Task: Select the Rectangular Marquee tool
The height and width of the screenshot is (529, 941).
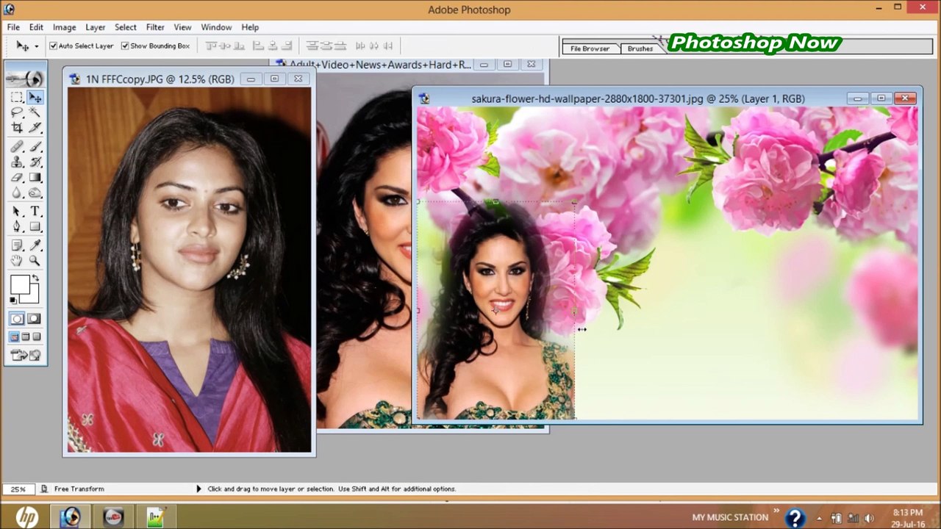Action: coord(17,97)
